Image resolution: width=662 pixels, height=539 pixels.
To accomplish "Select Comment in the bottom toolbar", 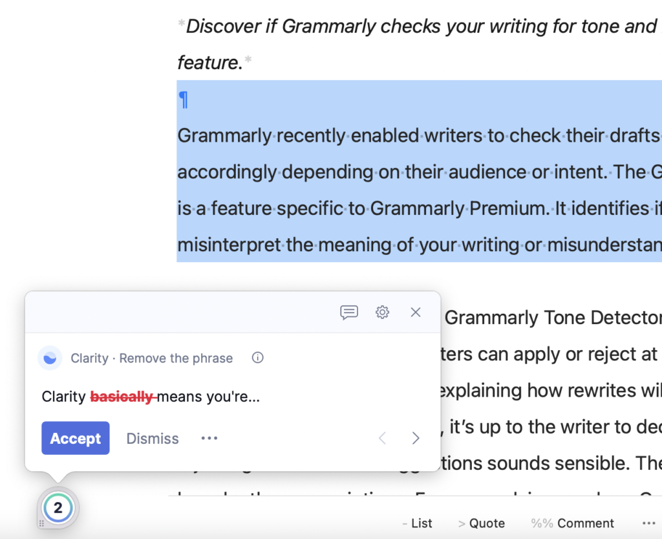I will tap(572, 523).
